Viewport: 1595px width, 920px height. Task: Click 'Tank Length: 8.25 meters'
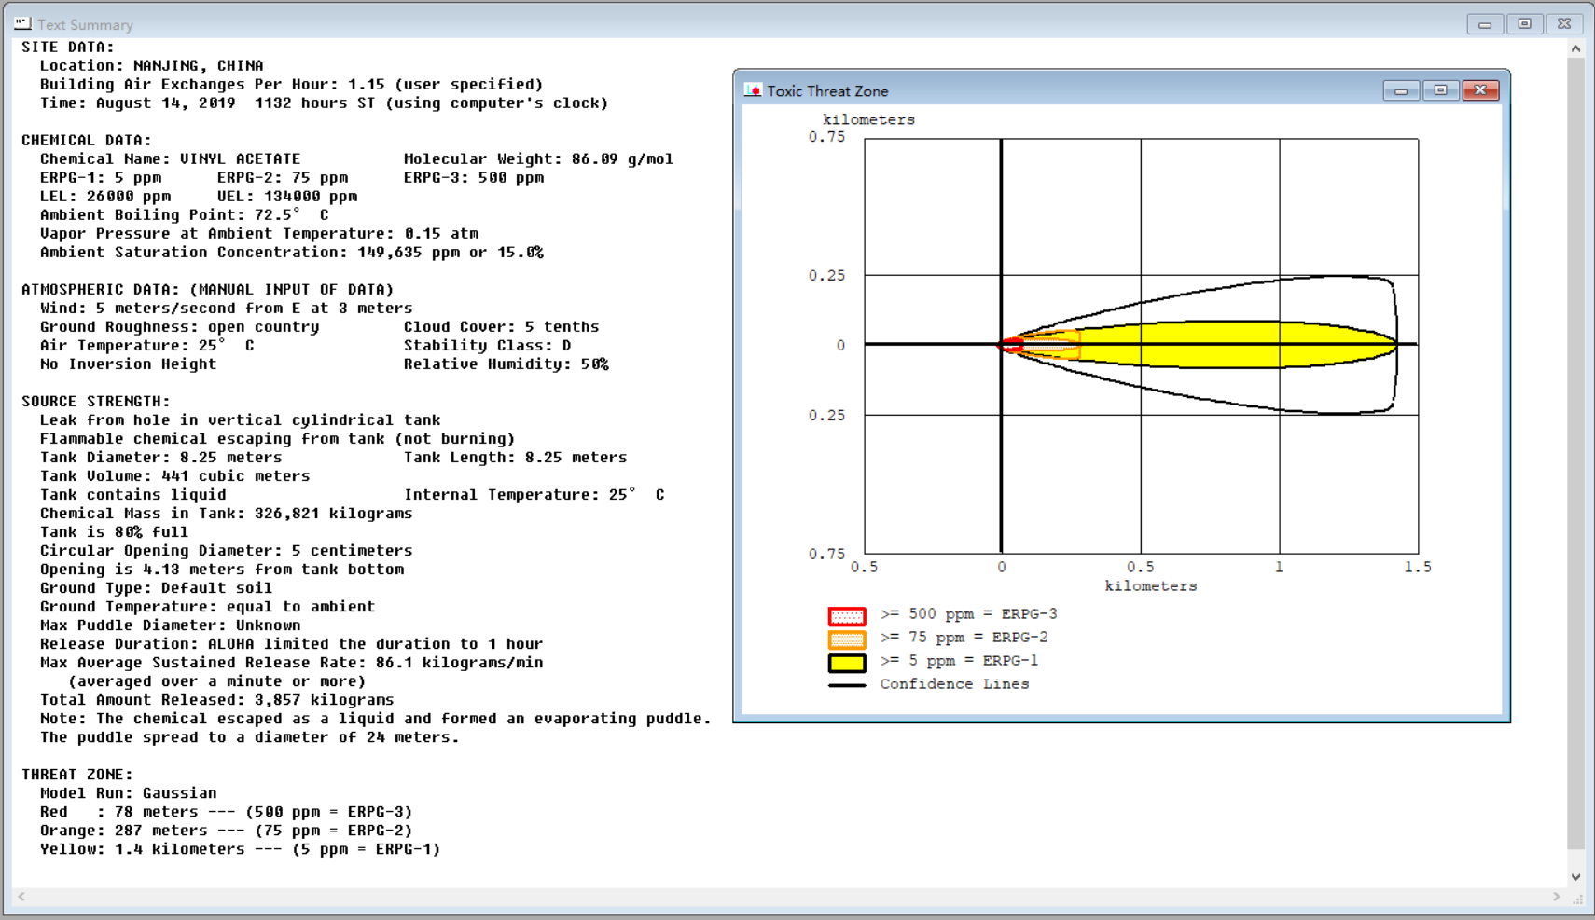(x=516, y=458)
